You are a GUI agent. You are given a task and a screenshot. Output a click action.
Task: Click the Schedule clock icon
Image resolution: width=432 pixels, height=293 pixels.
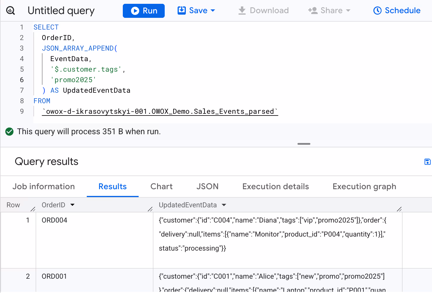point(377,11)
